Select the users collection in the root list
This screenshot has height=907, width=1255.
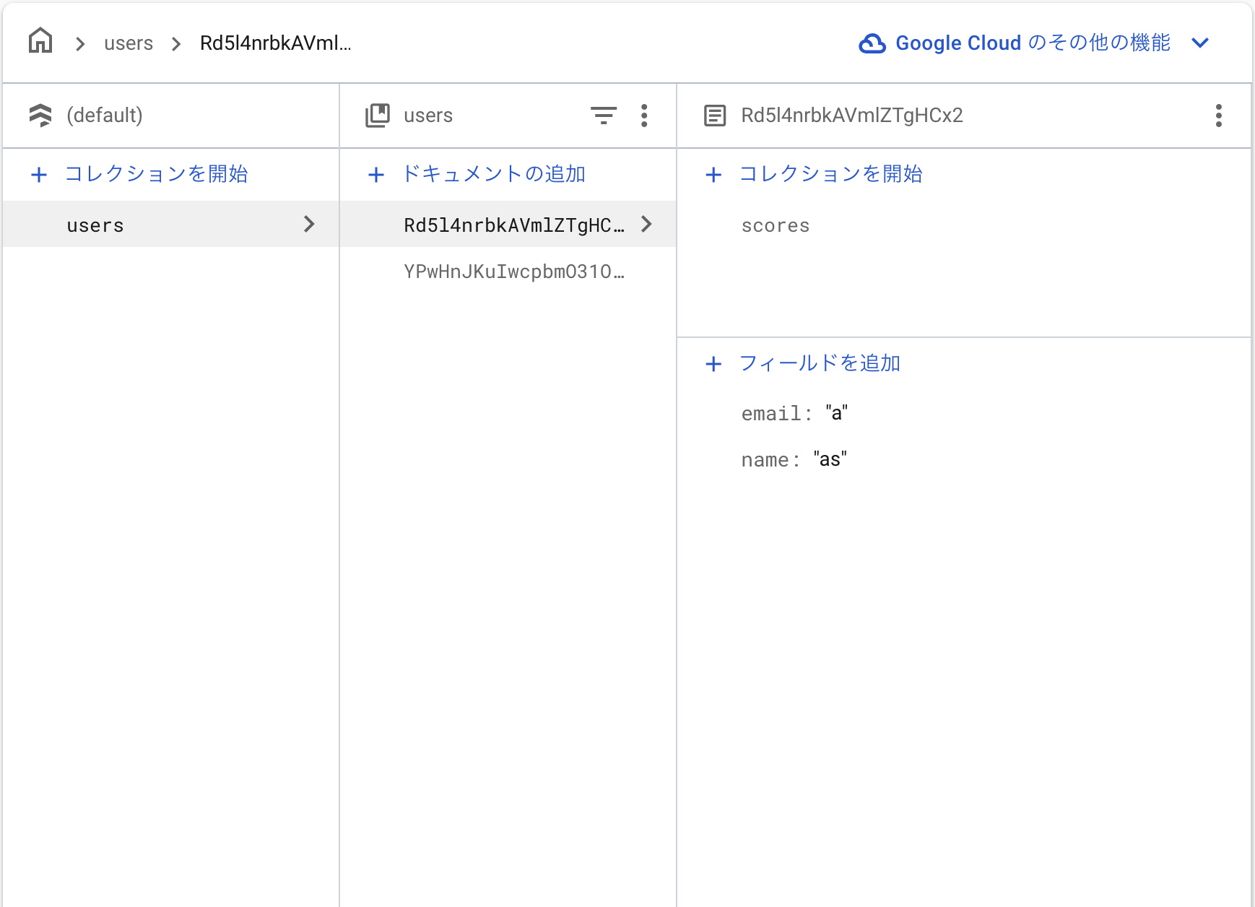[x=171, y=224]
